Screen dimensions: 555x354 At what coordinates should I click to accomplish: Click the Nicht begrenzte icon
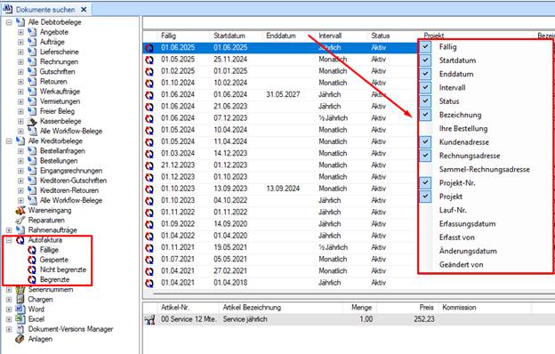coord(32,270)
